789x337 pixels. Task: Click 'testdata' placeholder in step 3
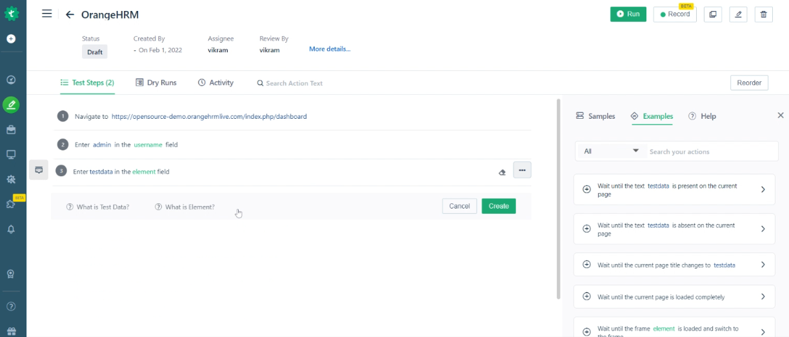coord(101,172)
